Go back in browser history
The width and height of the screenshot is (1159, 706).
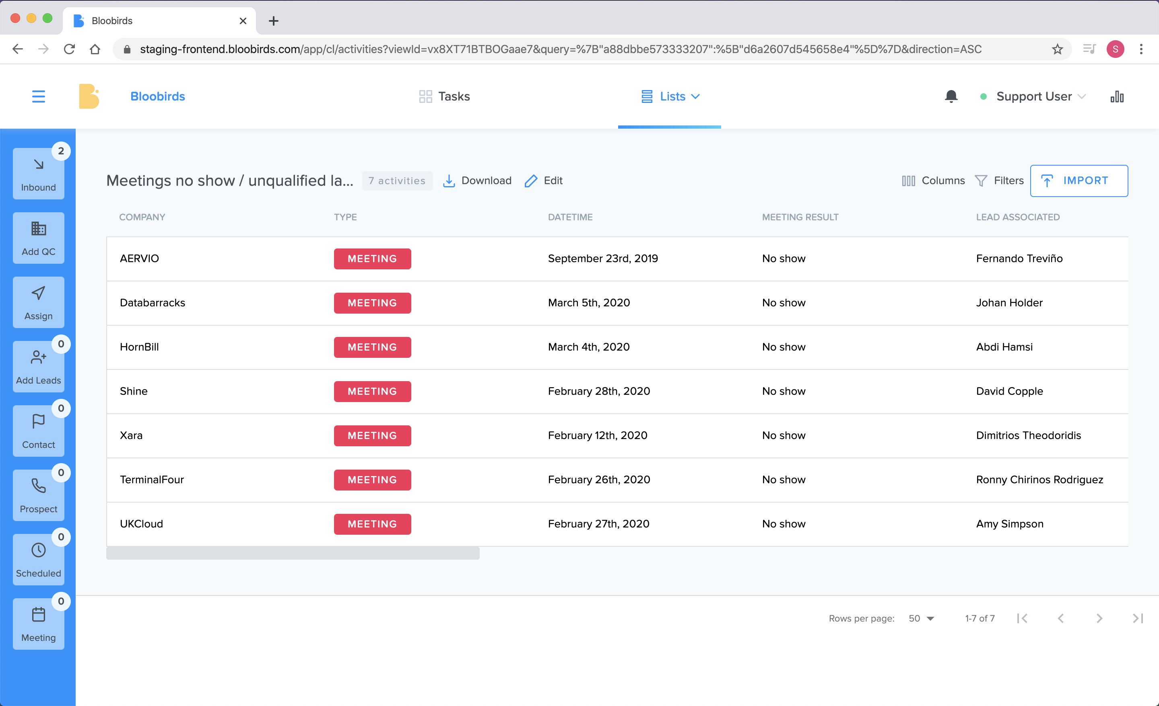point(18,49)
